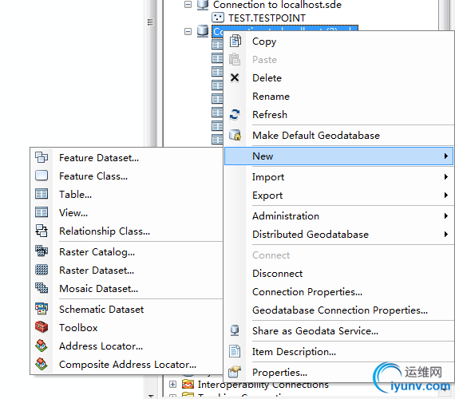Click the Raster Catalog icon
This screenshot has width=455, height=399.
point(42,251)
